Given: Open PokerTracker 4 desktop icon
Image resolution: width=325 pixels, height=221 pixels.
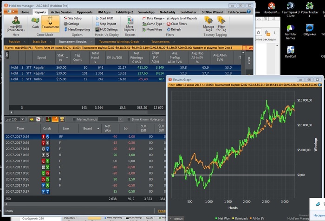Looking at the screenshot, I should click(309, 10).
